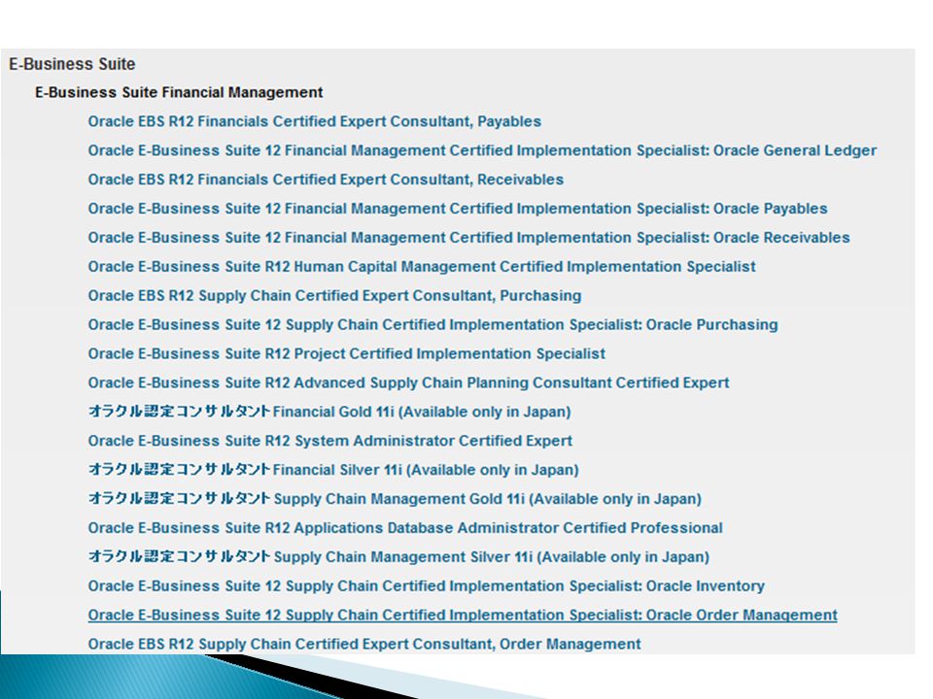This screenshot has width=933, height=699.
Task: Open EBS R12 Supply Chain Expert Consultant, Purchasing
Action: tap(334, 296)
